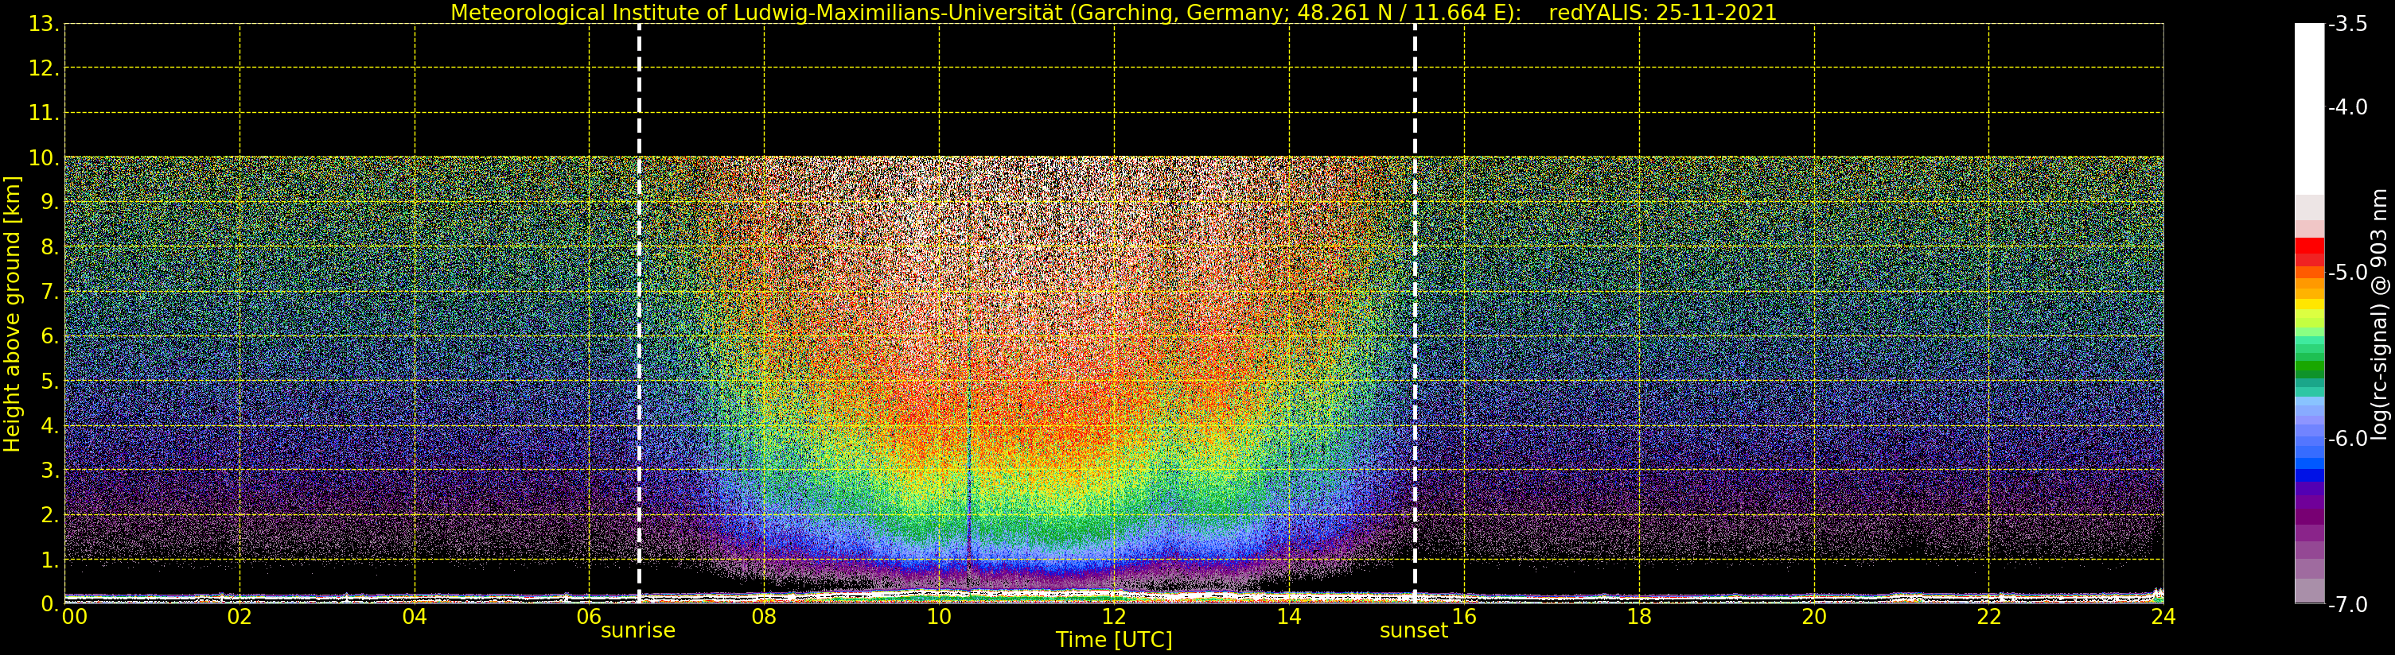Click the sunrise label below the time axis

click(638, 631)
